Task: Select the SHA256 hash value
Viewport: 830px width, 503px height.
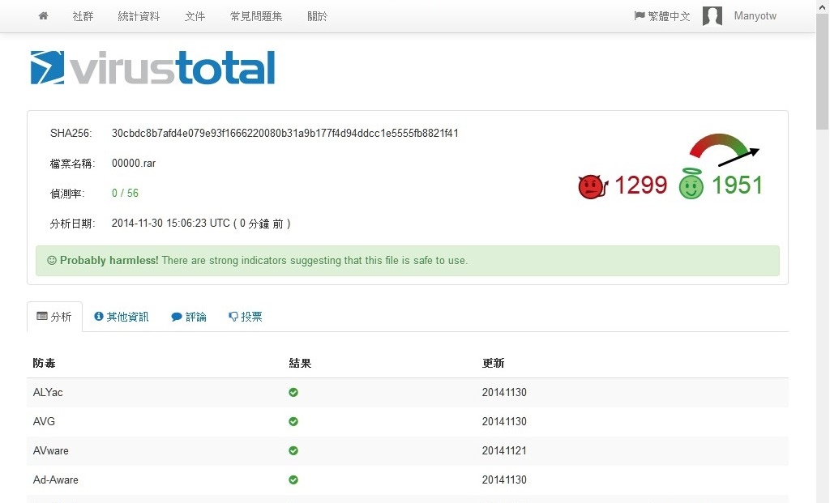Action: click(285, 134)
